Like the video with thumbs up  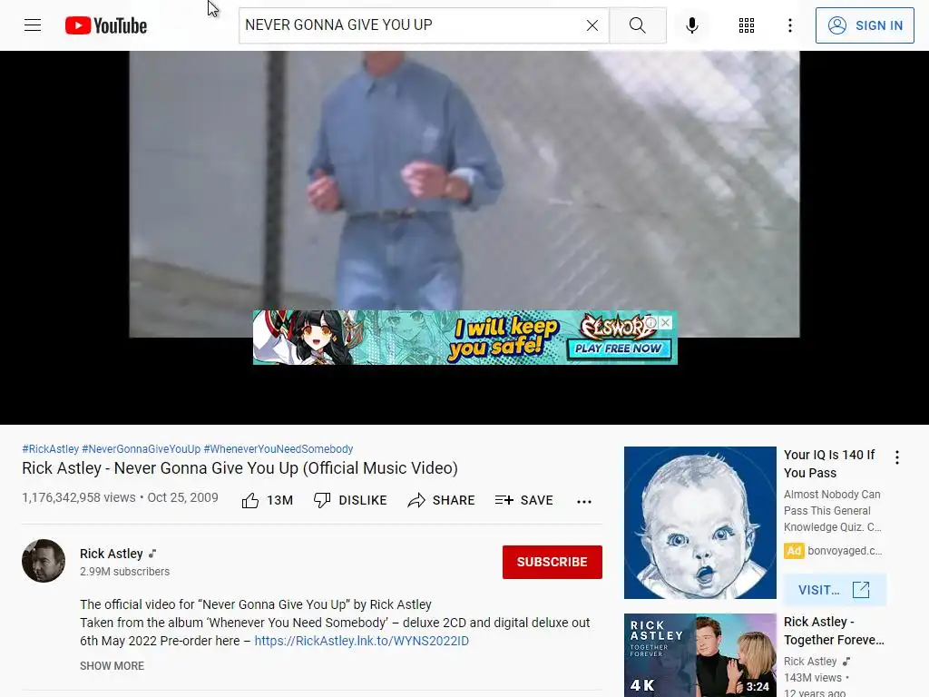(268, 500)
